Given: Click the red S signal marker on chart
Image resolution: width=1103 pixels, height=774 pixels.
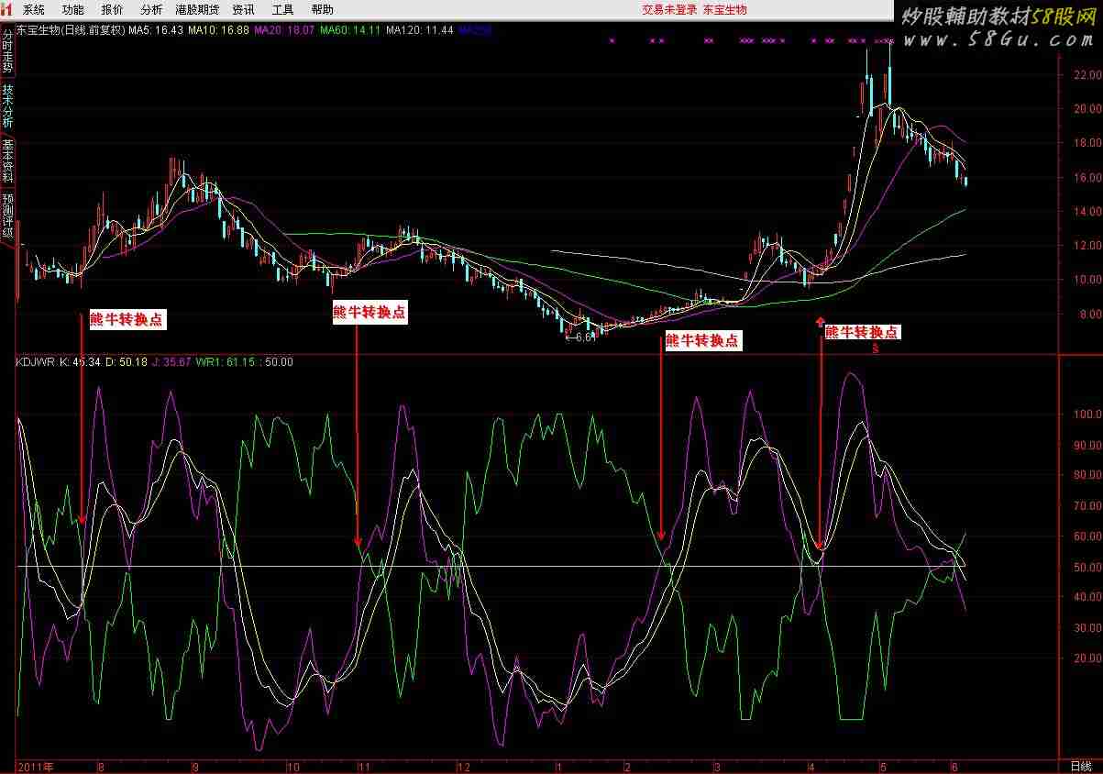Looking at the screenshot, I should [876, 349].
